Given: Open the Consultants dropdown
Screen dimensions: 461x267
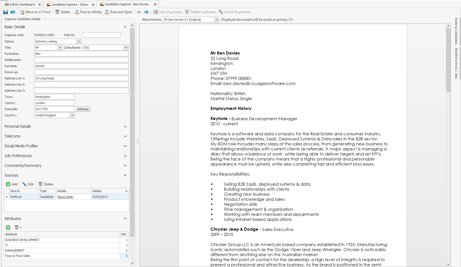Looking at the screenshot, I should [126, 48].
